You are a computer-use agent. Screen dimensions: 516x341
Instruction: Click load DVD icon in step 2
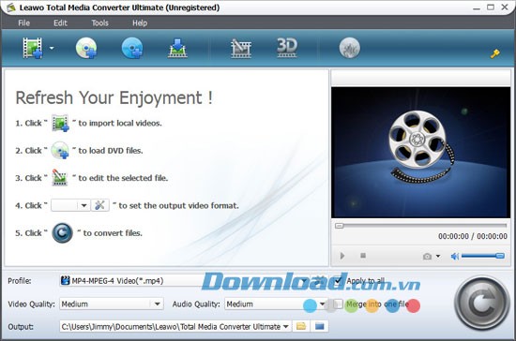click(x=60, y=151)
